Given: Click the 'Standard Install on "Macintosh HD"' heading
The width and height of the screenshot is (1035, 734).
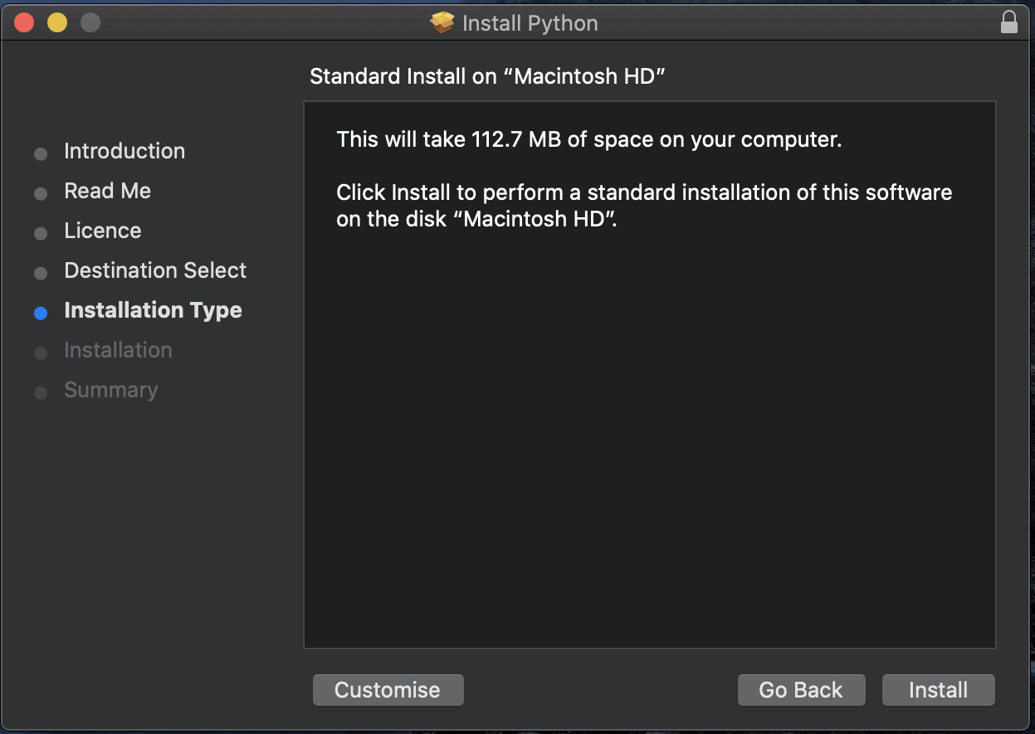Looking at the screenshot, I should point(488,76).
